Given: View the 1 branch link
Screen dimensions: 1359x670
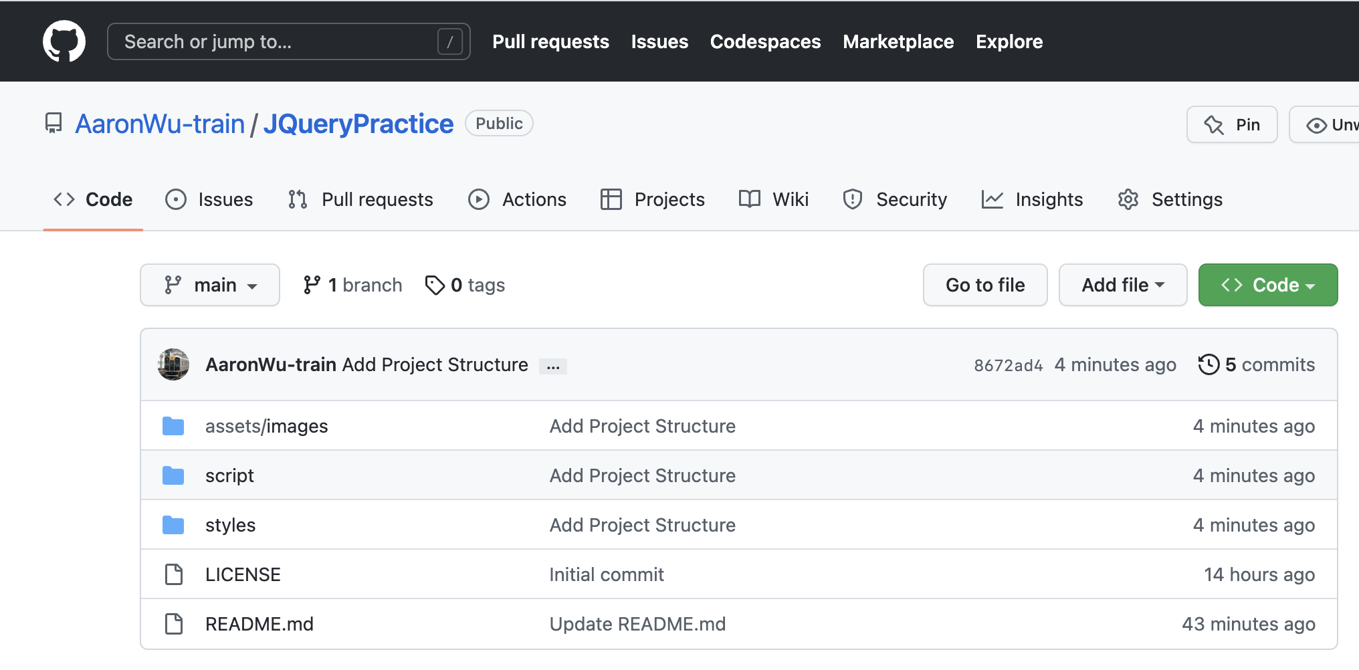Looking at the screenshot, I should point(353,285).
